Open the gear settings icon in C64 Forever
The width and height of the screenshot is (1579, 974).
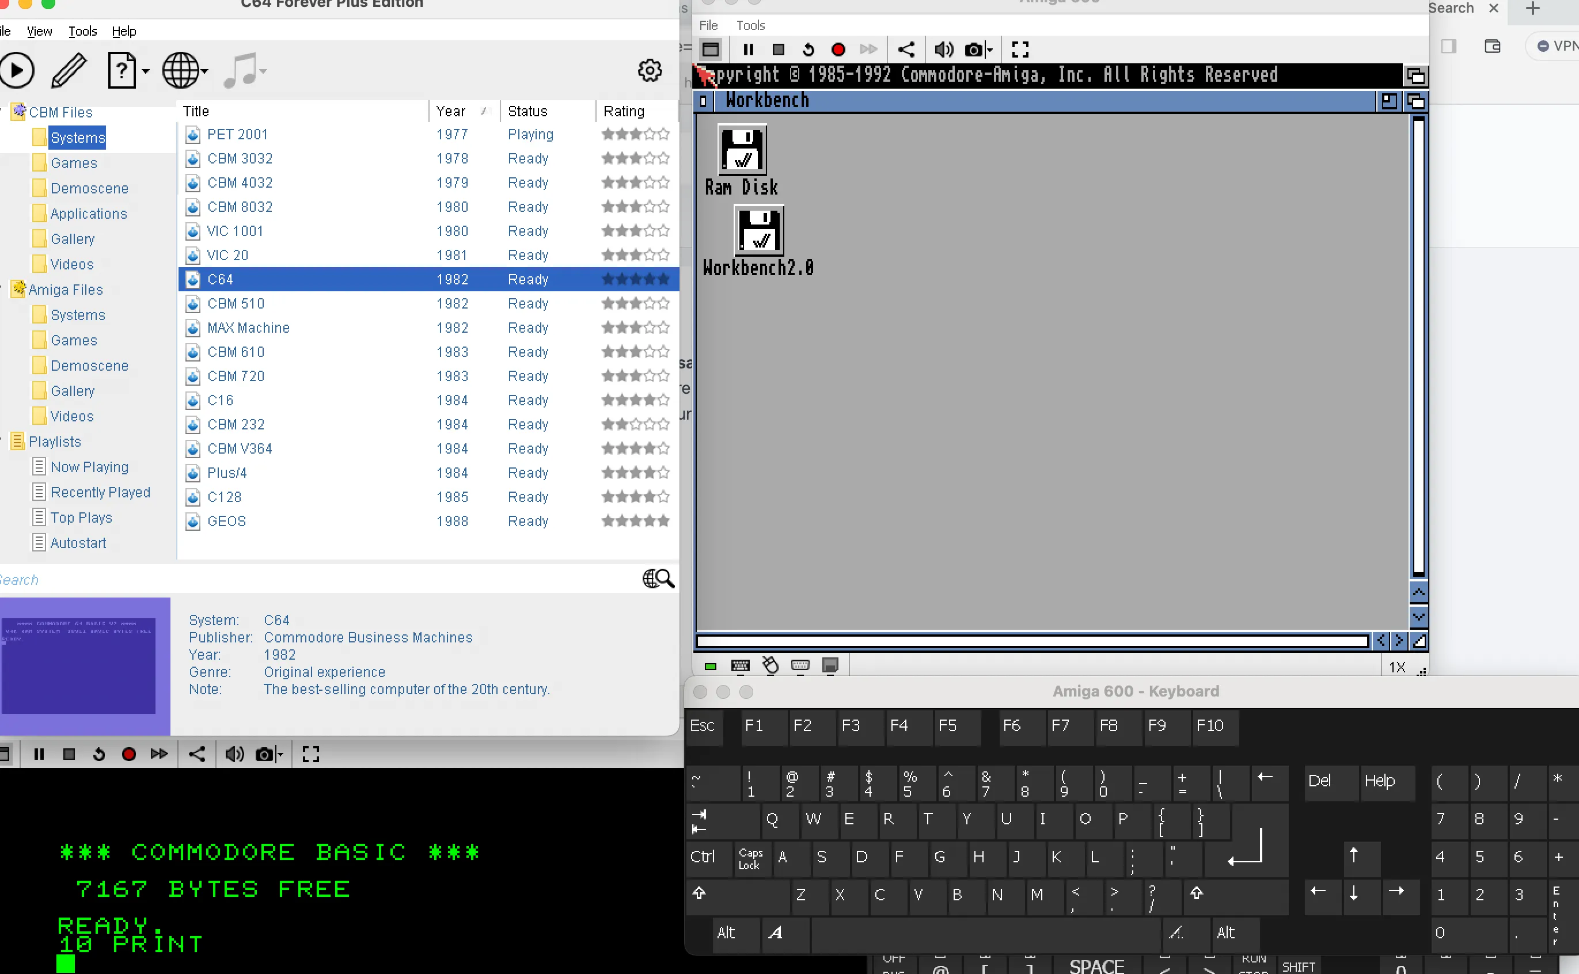pos(650,70)
